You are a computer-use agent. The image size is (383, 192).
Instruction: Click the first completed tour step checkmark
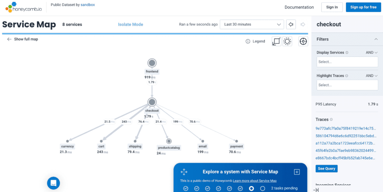(186, 189)
